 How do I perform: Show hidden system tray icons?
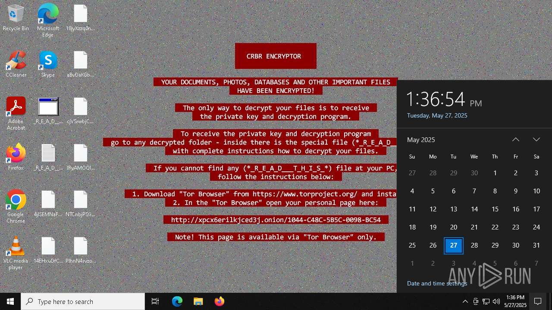pyautogui.click(x=465, y=301)
